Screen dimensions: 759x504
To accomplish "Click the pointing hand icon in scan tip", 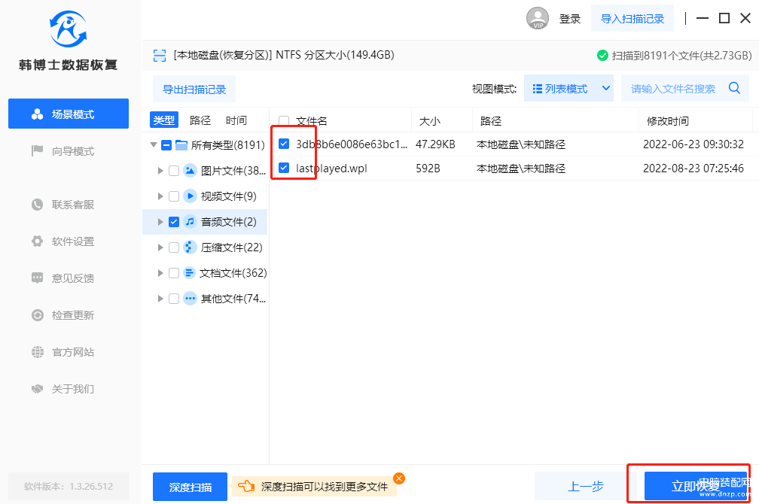I will tap(246, 486).
